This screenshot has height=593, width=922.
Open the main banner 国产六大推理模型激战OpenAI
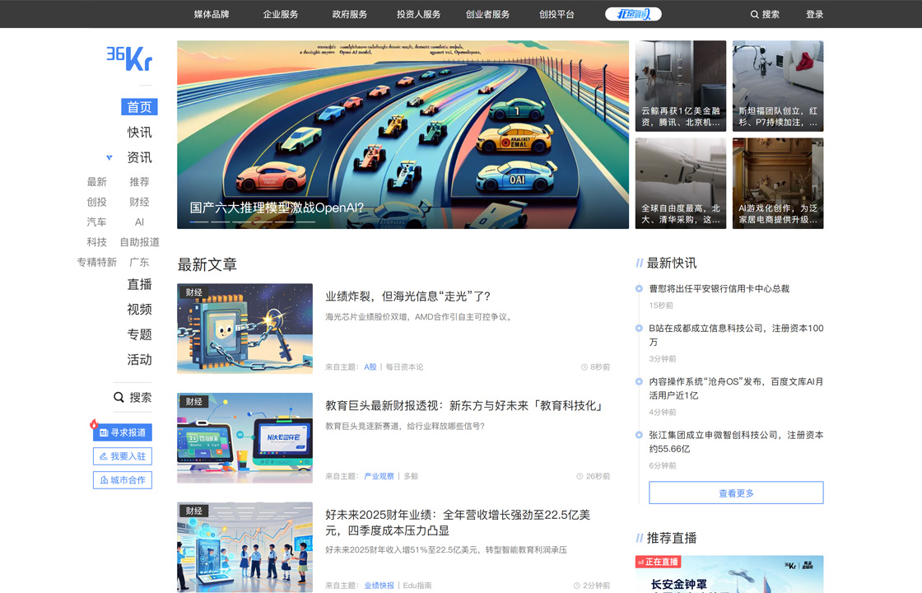point(403,135)
